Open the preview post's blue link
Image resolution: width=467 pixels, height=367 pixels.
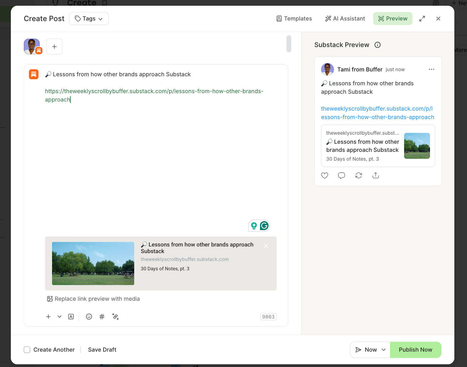378,113
